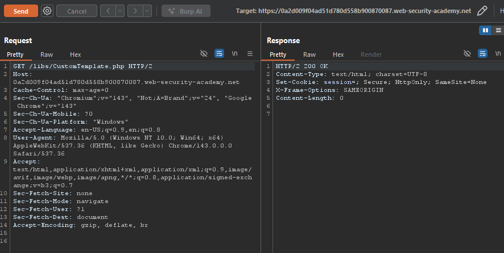Click Content-Length: 0 response header
Image resolution: width=504 pixels, height=253 pixels.
(x=309, y=98)
